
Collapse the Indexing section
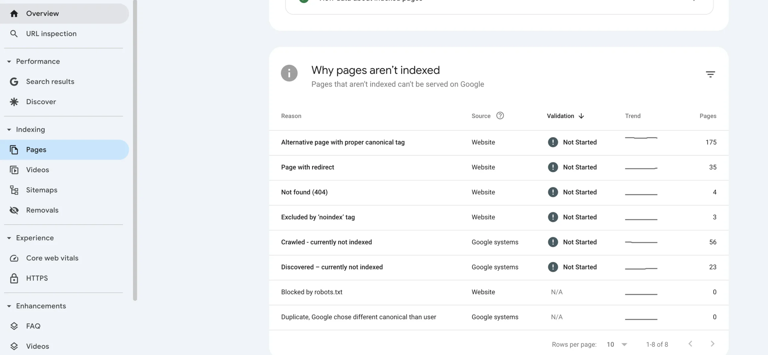9,130
